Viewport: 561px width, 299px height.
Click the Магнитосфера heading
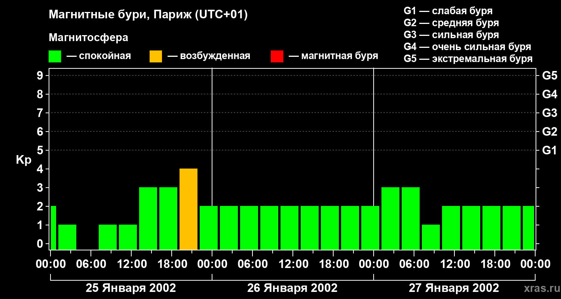pyautogui.click(x=88, y=38)
